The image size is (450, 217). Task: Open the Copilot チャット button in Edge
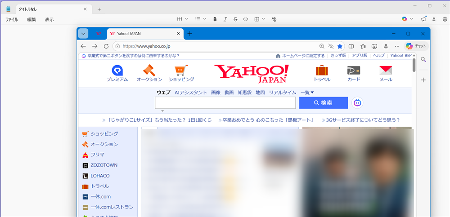416,46
